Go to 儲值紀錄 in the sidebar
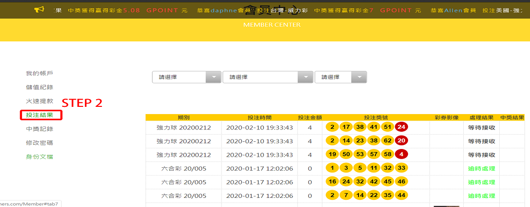The height and width of the screenshot is (207, 530). tap(39, 87)
